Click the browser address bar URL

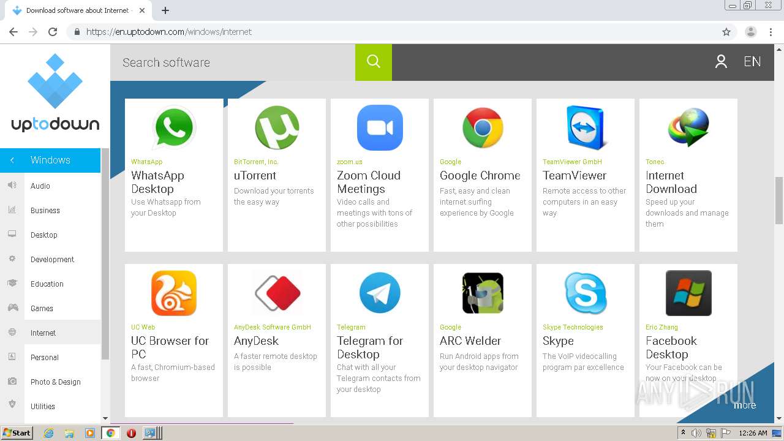(x=169, y=32)
